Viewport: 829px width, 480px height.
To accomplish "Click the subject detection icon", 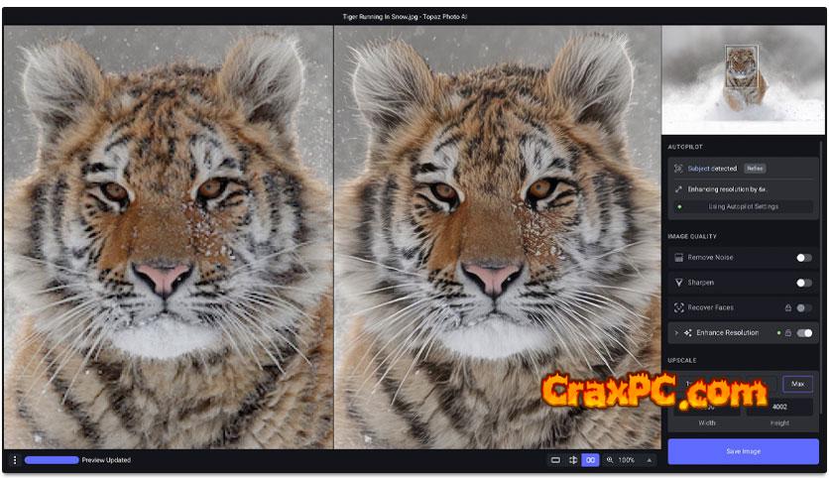I will 678,169.
